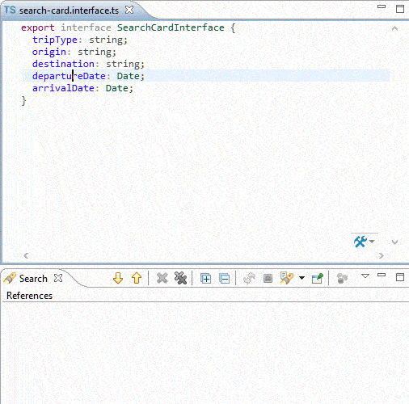
Task: Select the Search view tab
Action: [33, 279]
